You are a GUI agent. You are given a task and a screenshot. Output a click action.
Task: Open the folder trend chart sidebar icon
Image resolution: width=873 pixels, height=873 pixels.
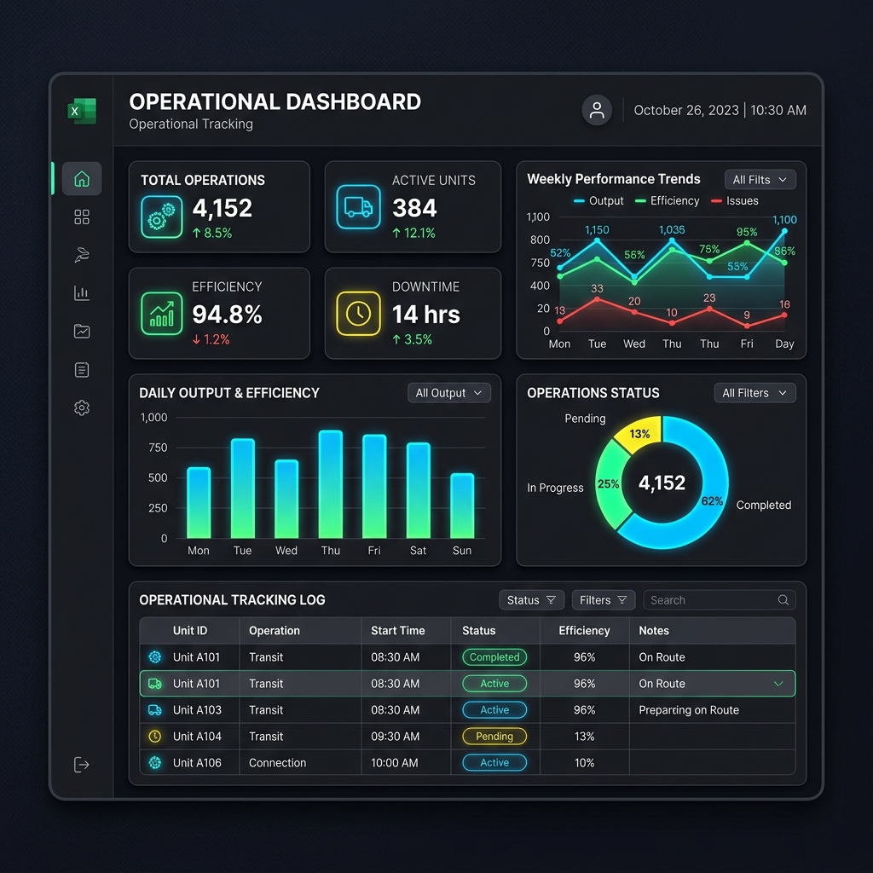pyautogui.click(x=82, y=332)
